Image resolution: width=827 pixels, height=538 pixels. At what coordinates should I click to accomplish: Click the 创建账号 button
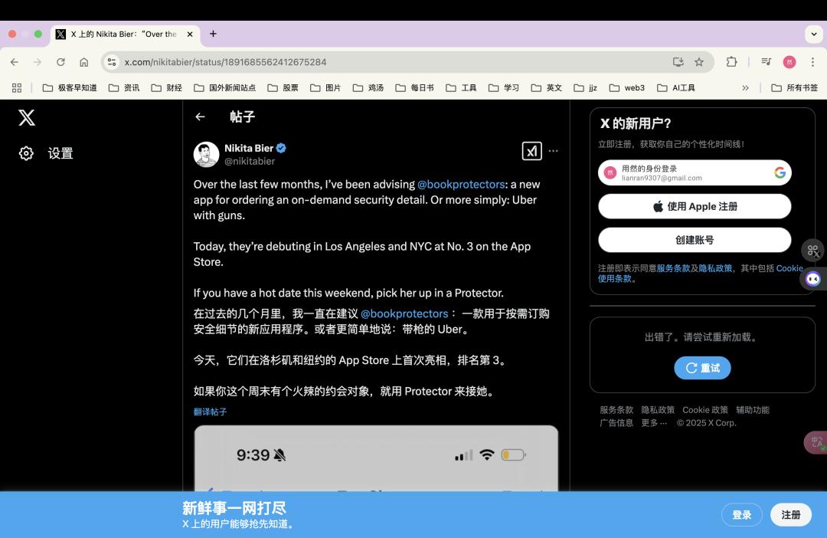click(x=694, y=240)
